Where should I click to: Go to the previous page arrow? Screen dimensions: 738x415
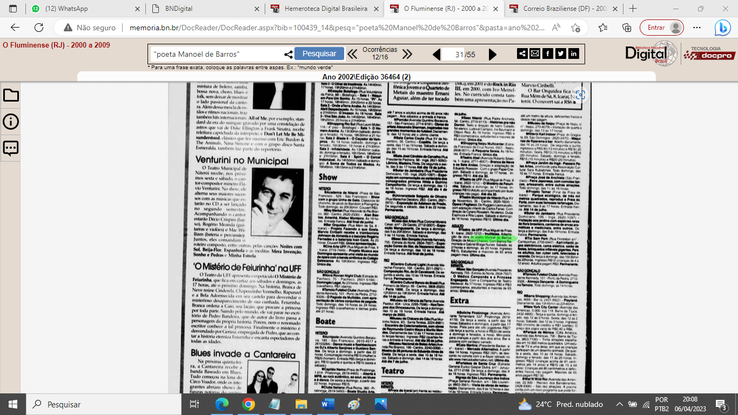pos(437,54)
